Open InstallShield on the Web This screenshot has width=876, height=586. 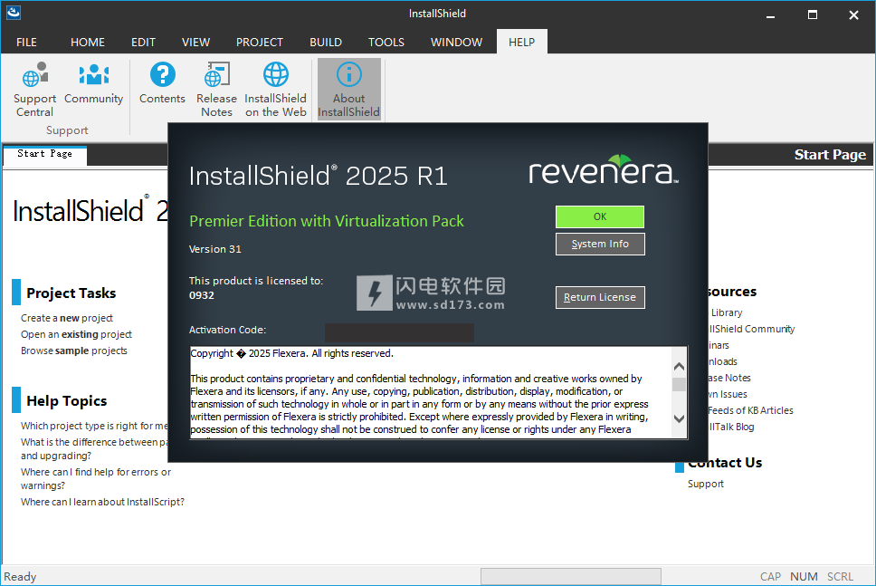[x=275, y=90]
